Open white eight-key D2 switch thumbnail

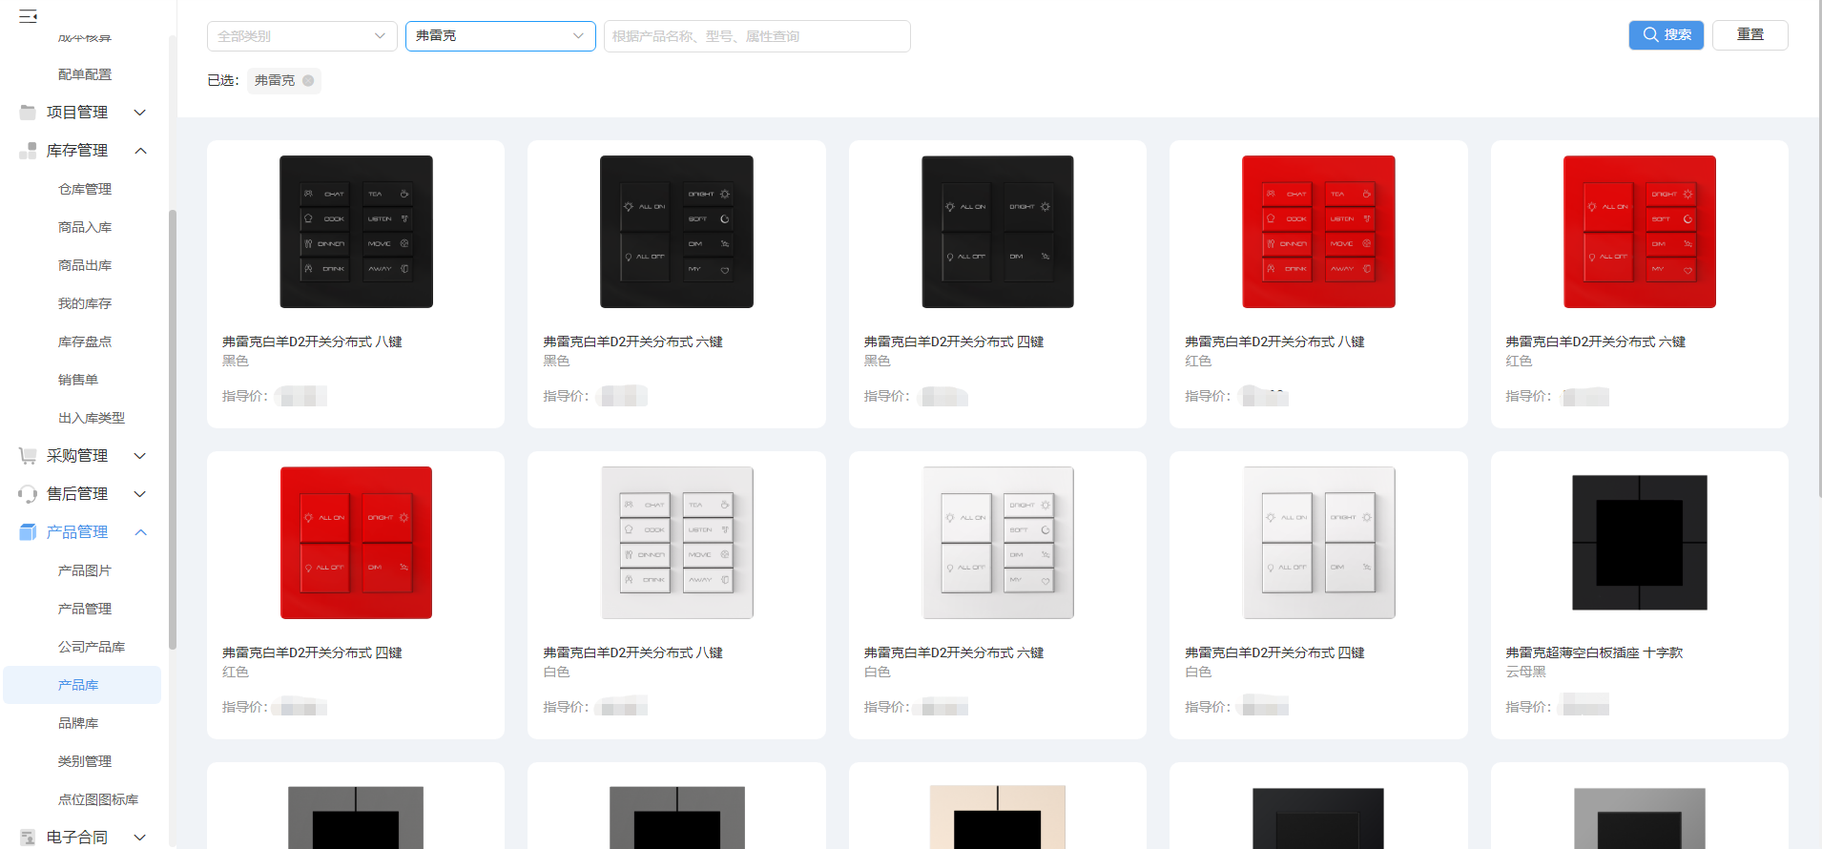676,543
